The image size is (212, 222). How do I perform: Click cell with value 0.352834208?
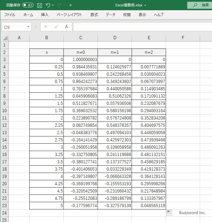[x=149, y=118]
